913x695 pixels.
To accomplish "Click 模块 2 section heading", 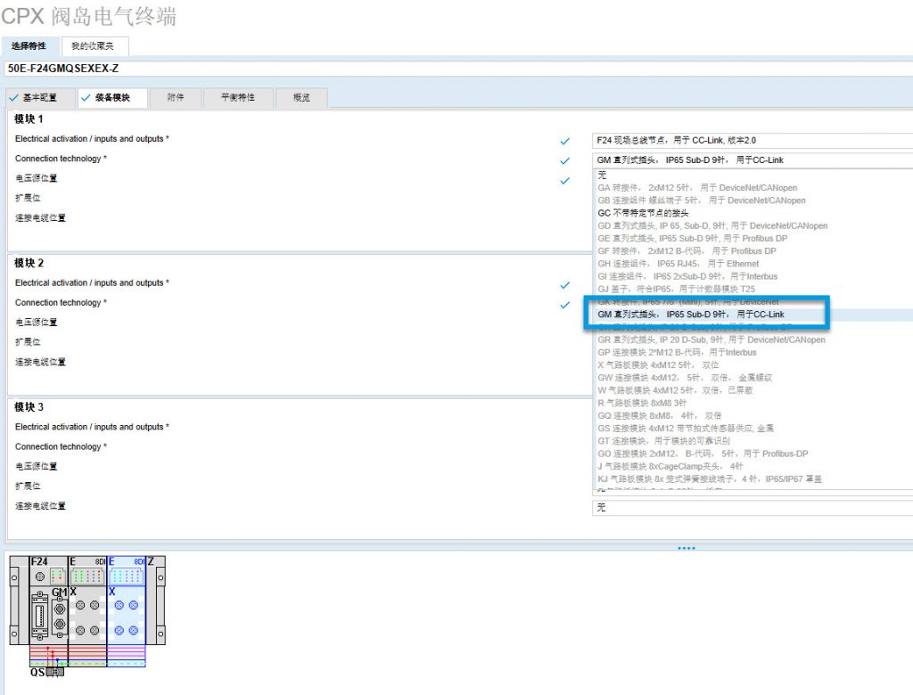I will pyautogui.click(x=29, y=263).
